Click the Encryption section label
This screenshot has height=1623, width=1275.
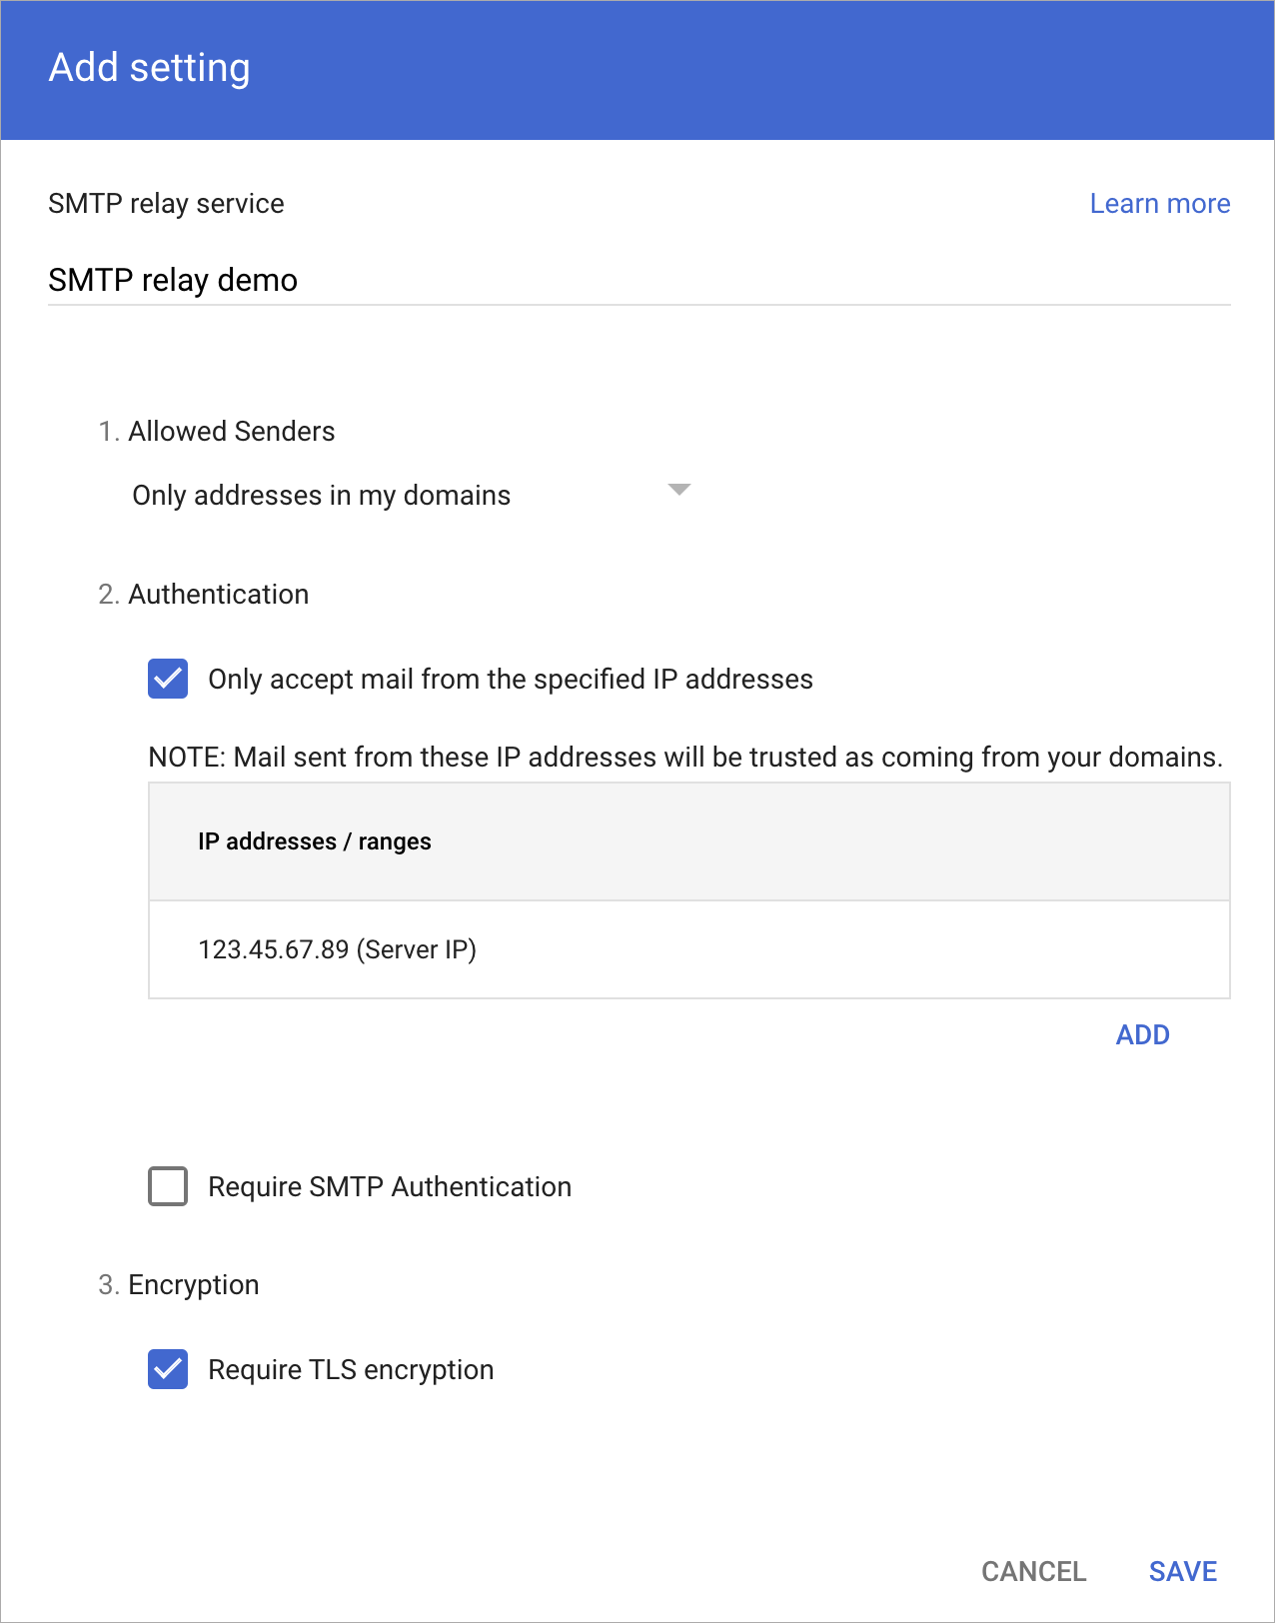tap(194, 1284)
